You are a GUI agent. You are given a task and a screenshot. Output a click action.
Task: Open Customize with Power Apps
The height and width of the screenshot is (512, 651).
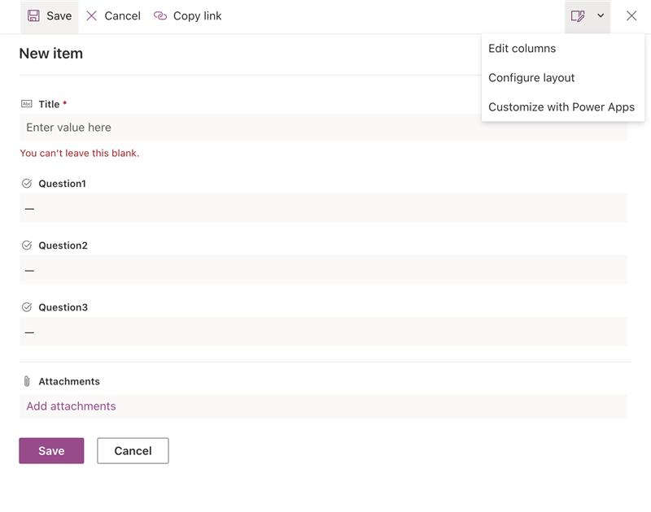click(561, 107)
